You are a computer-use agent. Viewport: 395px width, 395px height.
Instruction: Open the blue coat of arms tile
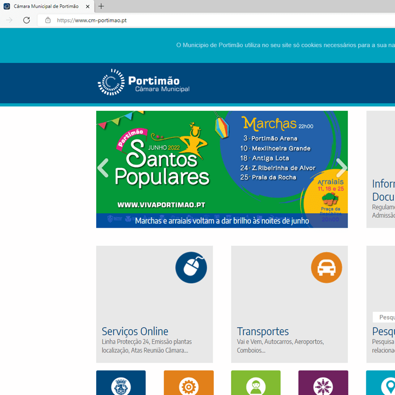[121, 385]
